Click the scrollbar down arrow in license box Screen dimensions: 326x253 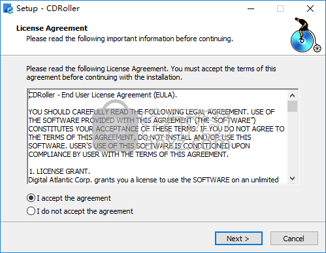(x=293, y=178)
